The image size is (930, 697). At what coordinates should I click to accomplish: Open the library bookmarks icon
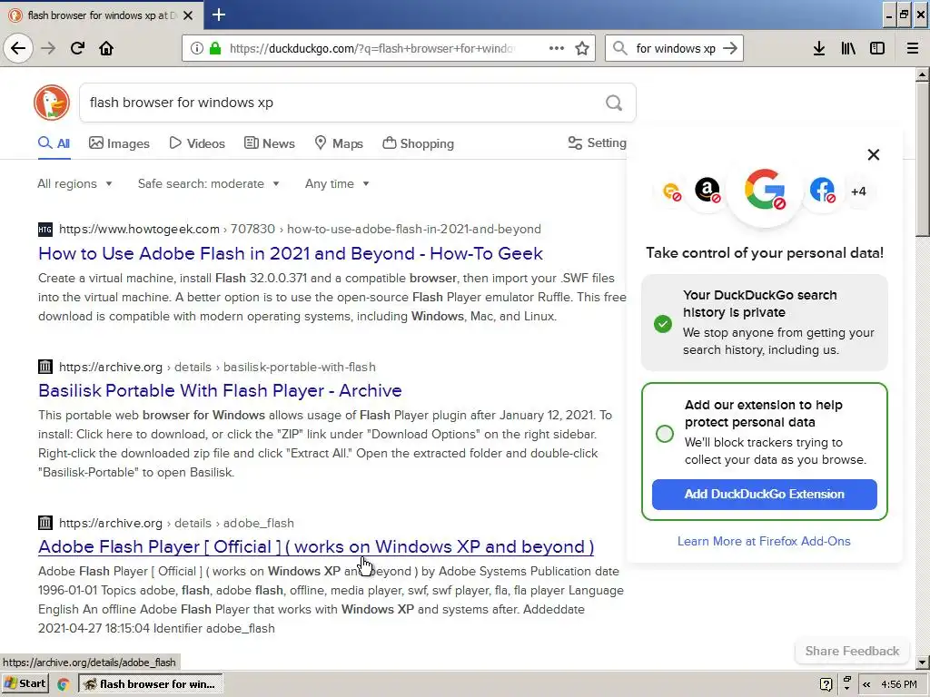tap(848, 48)
